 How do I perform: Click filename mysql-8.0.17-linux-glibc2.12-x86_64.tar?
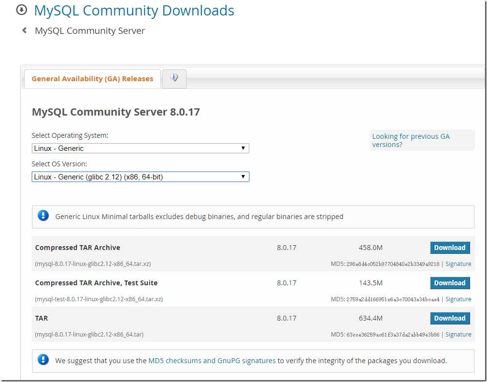point(89,335)
